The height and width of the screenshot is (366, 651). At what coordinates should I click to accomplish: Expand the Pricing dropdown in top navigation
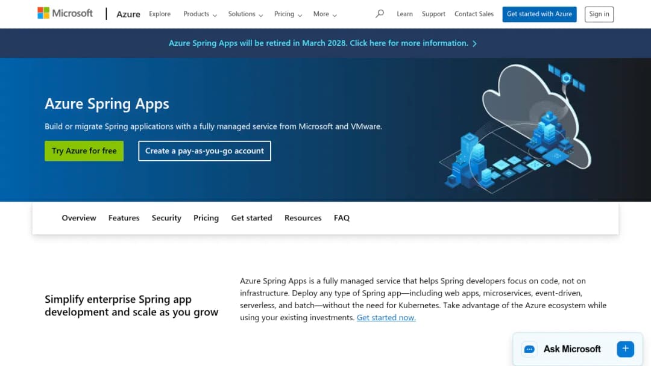tap(288, 14)
